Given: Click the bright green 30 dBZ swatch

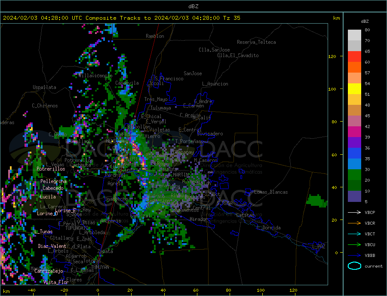Looking at the screenshot, I should [354, 175].
